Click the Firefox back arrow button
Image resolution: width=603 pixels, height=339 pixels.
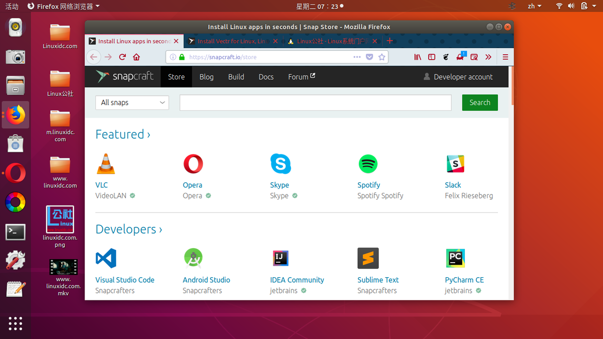click(93, 57)
